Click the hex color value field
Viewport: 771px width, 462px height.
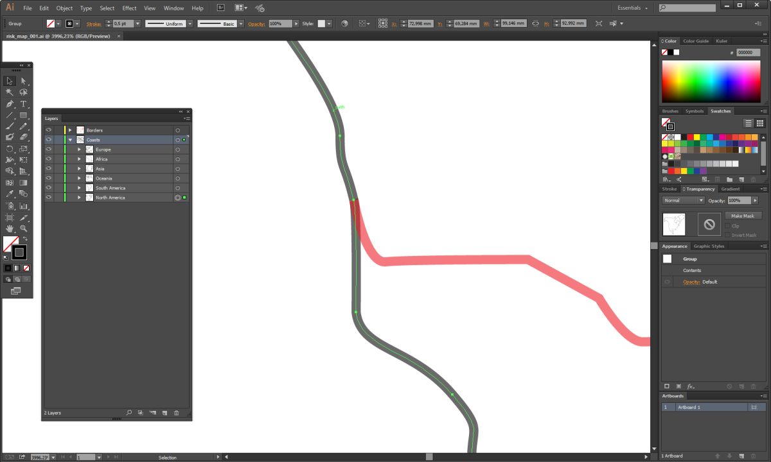point(749,53)
